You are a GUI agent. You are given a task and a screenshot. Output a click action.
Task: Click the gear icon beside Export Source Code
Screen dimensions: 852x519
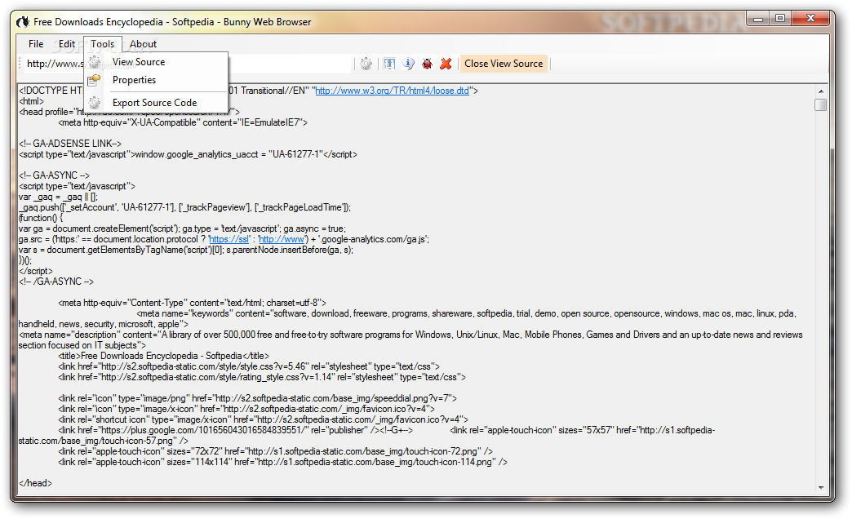[95, 103]
